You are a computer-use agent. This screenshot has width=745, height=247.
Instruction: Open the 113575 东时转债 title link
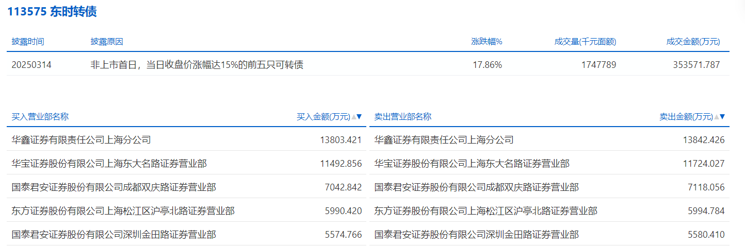click(52, 12)
